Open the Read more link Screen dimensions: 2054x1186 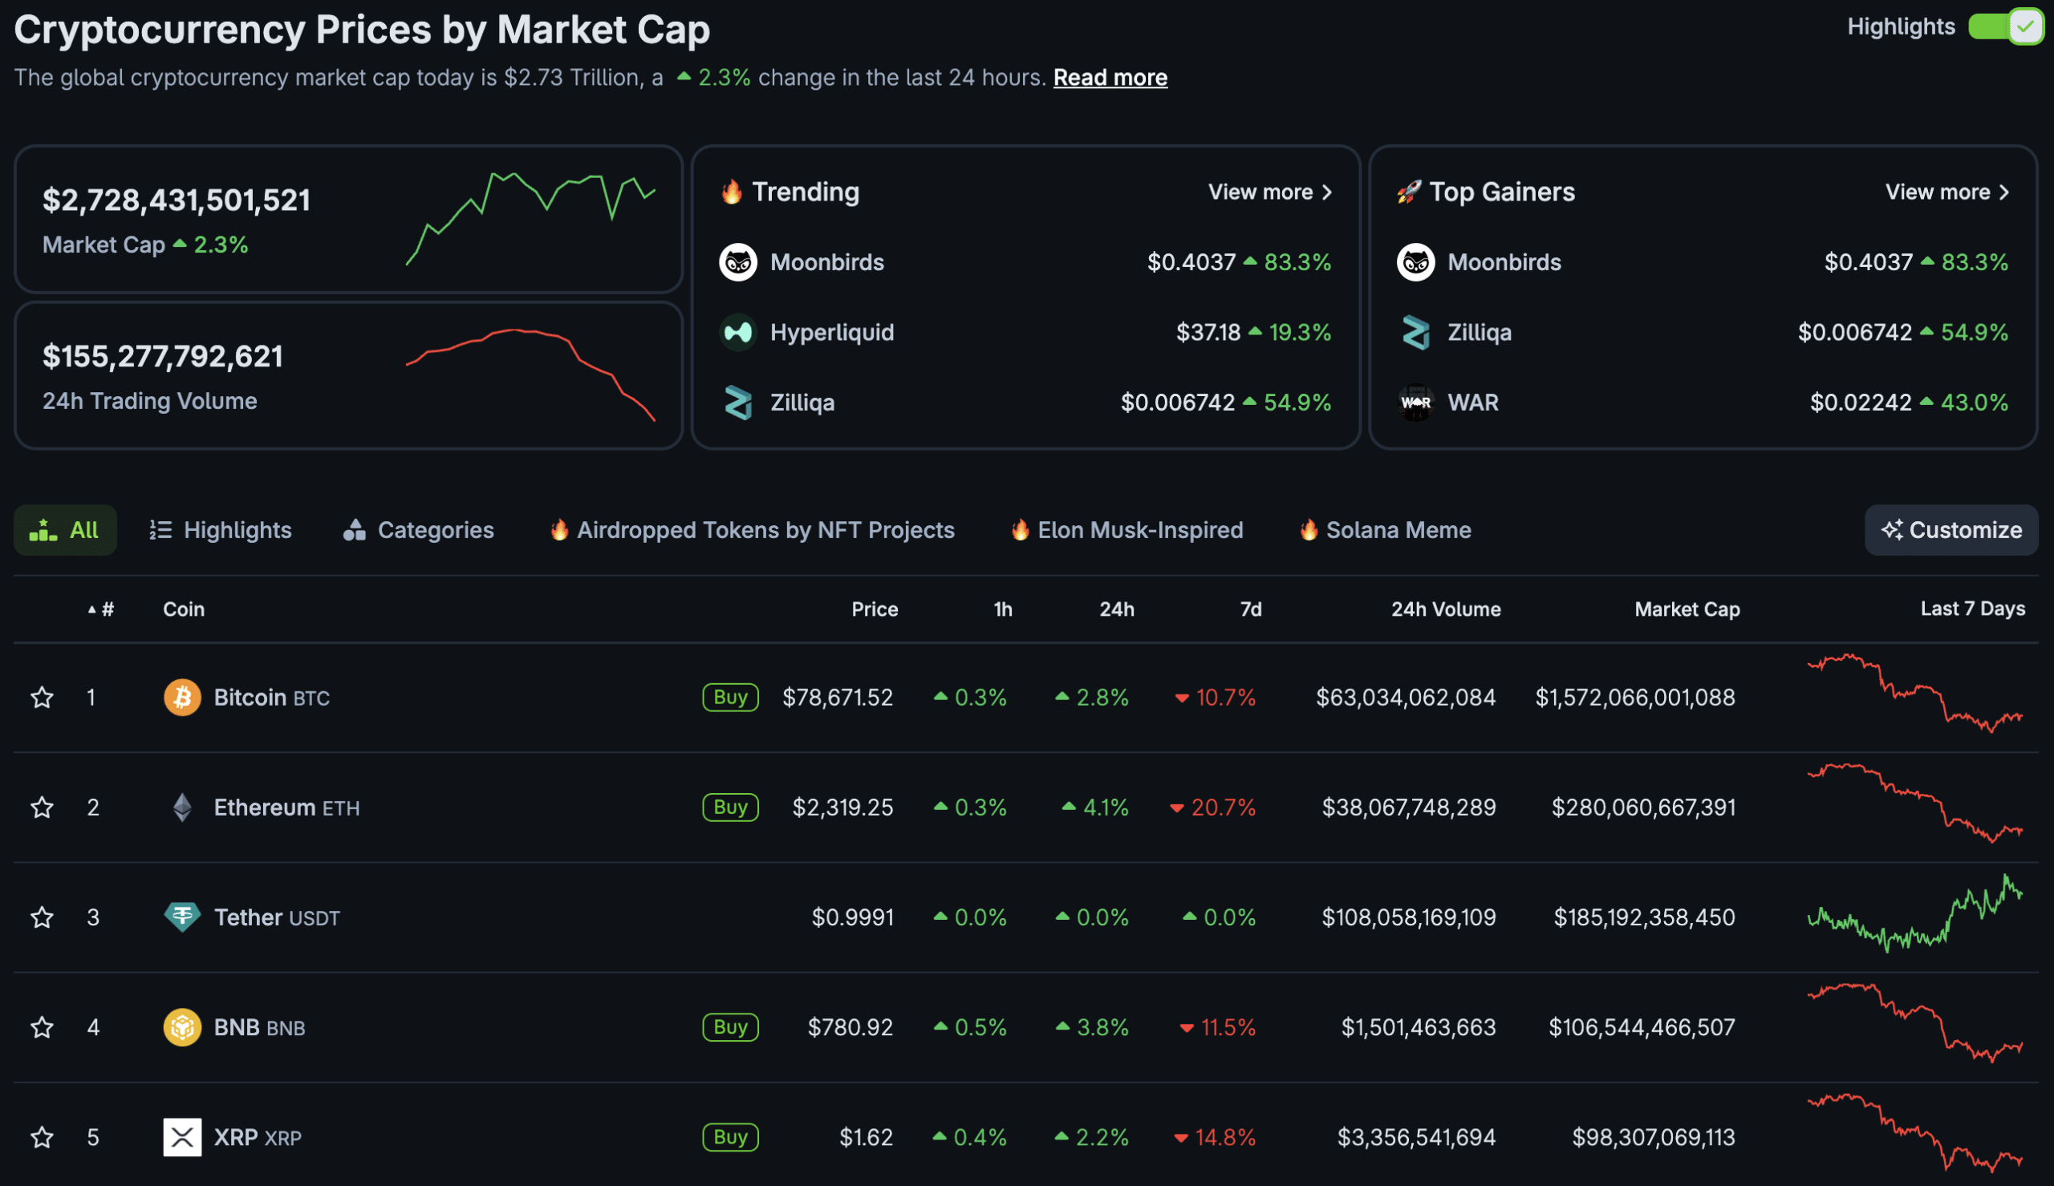click(x=1110, y=76)
